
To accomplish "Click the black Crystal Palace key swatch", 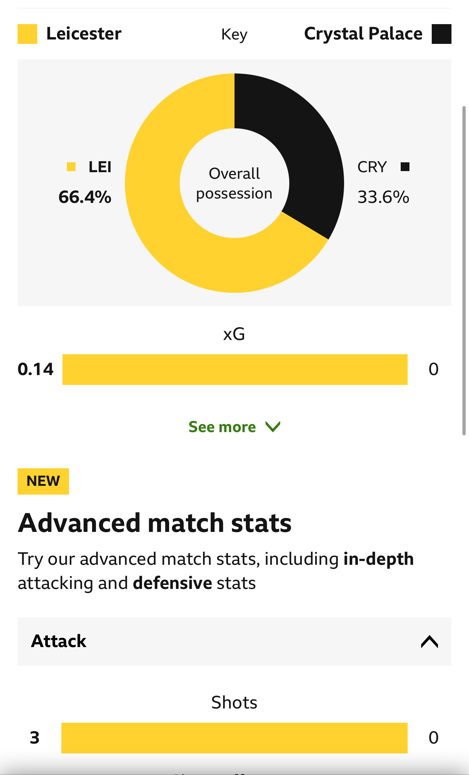I will [441, 34].
